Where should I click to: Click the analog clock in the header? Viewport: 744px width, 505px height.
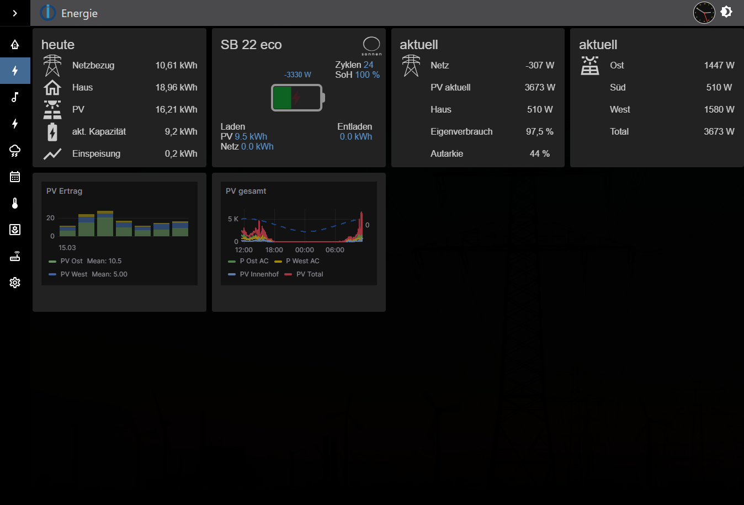pos(704,12)
